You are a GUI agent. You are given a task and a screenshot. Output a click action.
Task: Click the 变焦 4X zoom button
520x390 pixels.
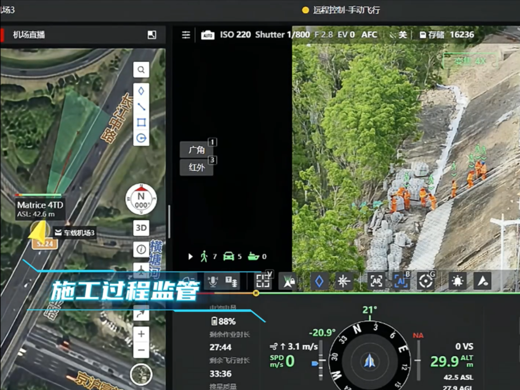[x=470, y=61]
